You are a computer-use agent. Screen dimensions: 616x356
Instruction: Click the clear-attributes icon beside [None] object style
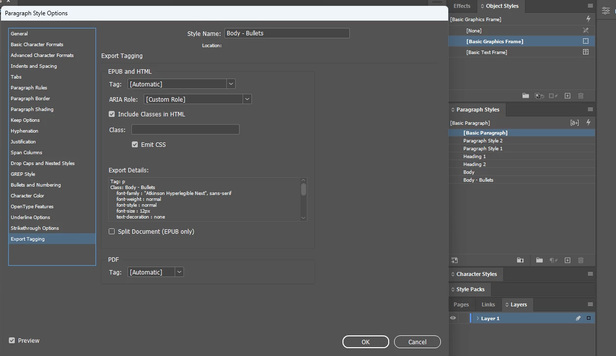click(585, 30)
